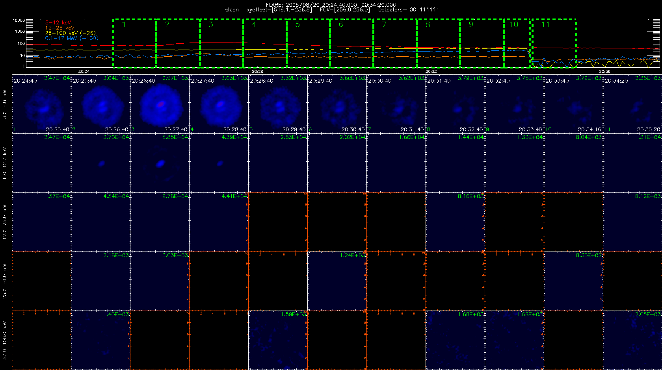The height and width of the screenshot is (370, 662).
Task: Select time interval marker 2 in light curve
Action: tap(167, 24)
